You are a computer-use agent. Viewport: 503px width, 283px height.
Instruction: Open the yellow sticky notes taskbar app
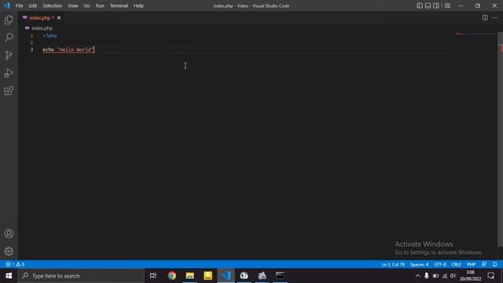coord(207,276)
